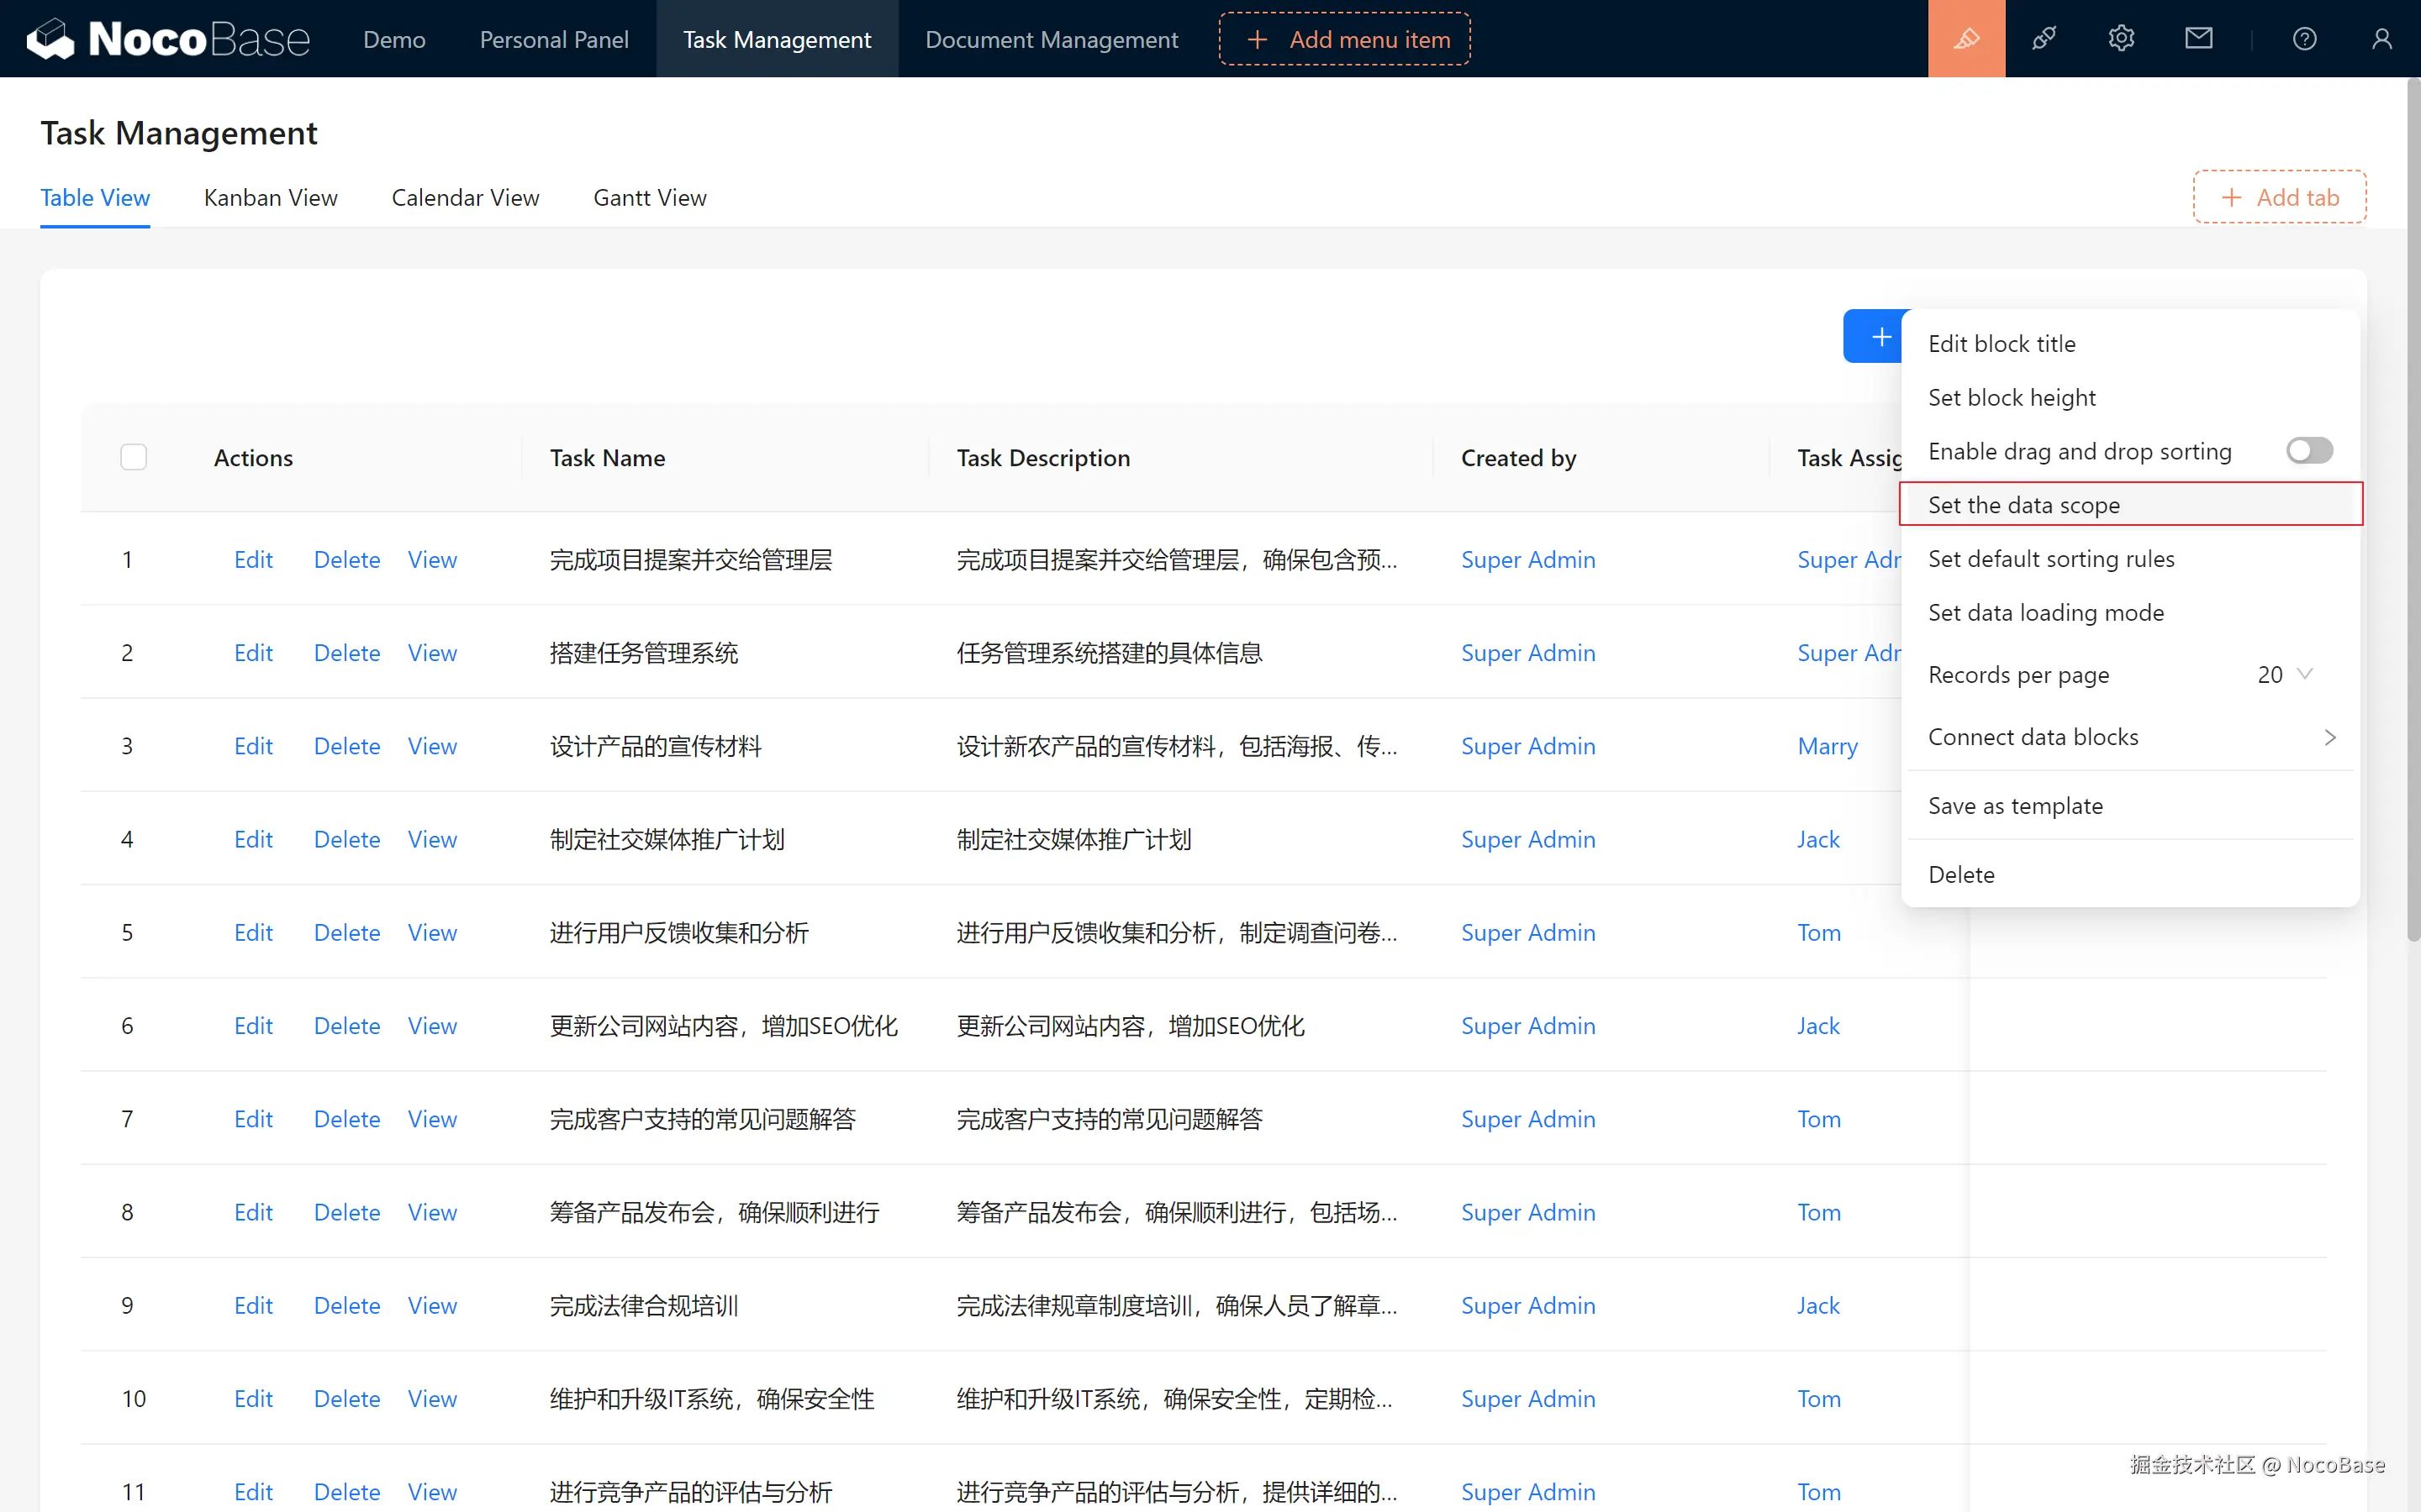Open the mail messages icon
Image resolution: width=2421 pixels, height=1512 pixels.
click(2198, 39)
